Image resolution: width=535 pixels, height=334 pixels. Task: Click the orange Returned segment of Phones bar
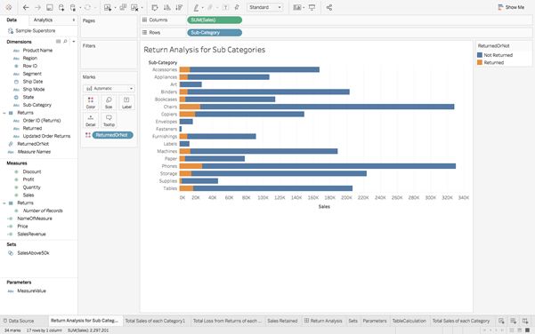190,166
